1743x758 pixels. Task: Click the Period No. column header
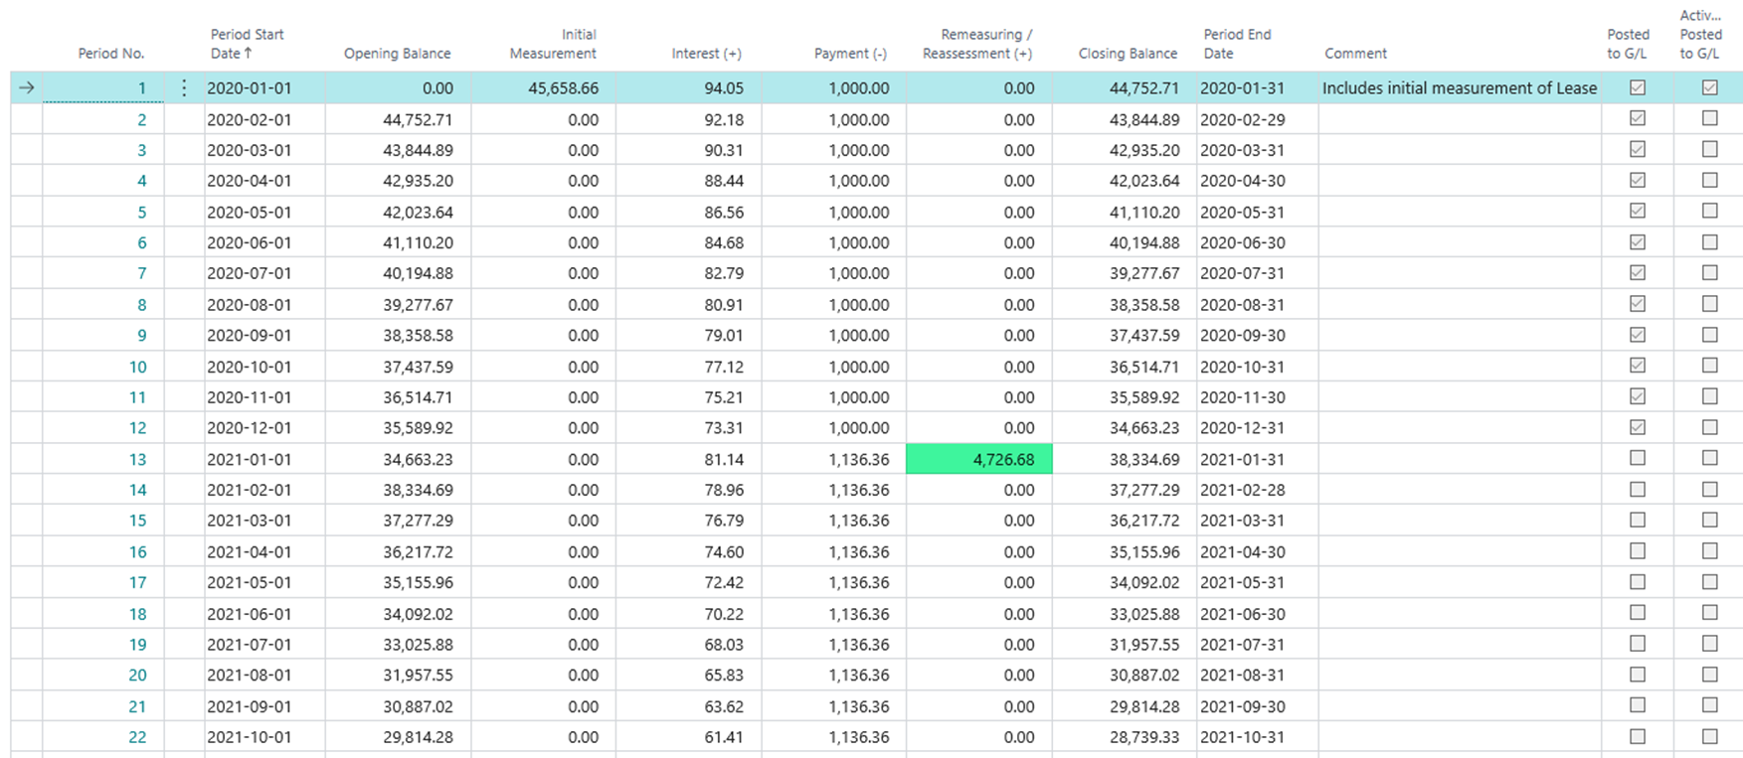(x=111, y=54)
